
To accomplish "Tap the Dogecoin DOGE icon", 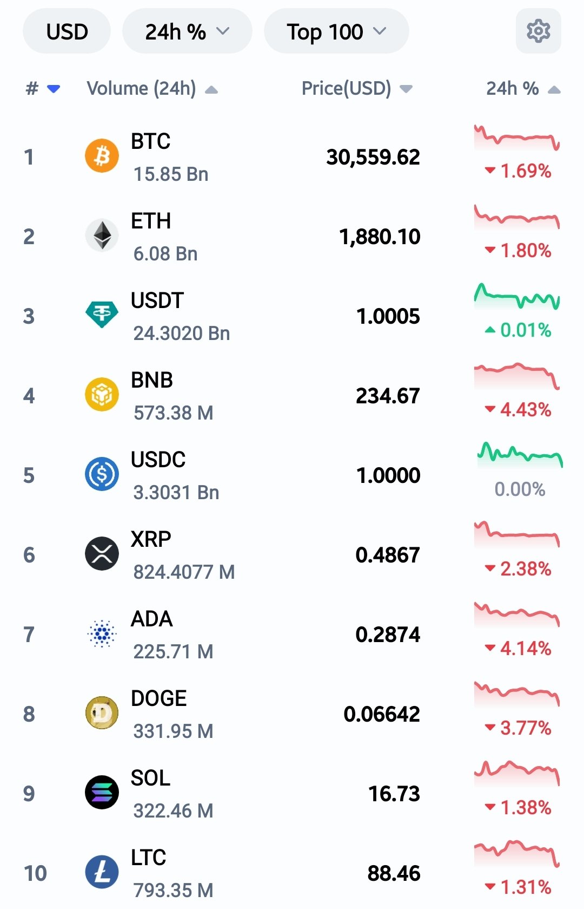I will (102, 713).
